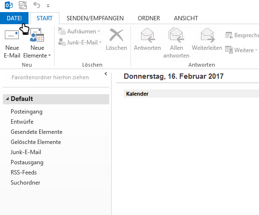Click the Allen antworten icon
259x215 pixels.
[x=176, y=34]
